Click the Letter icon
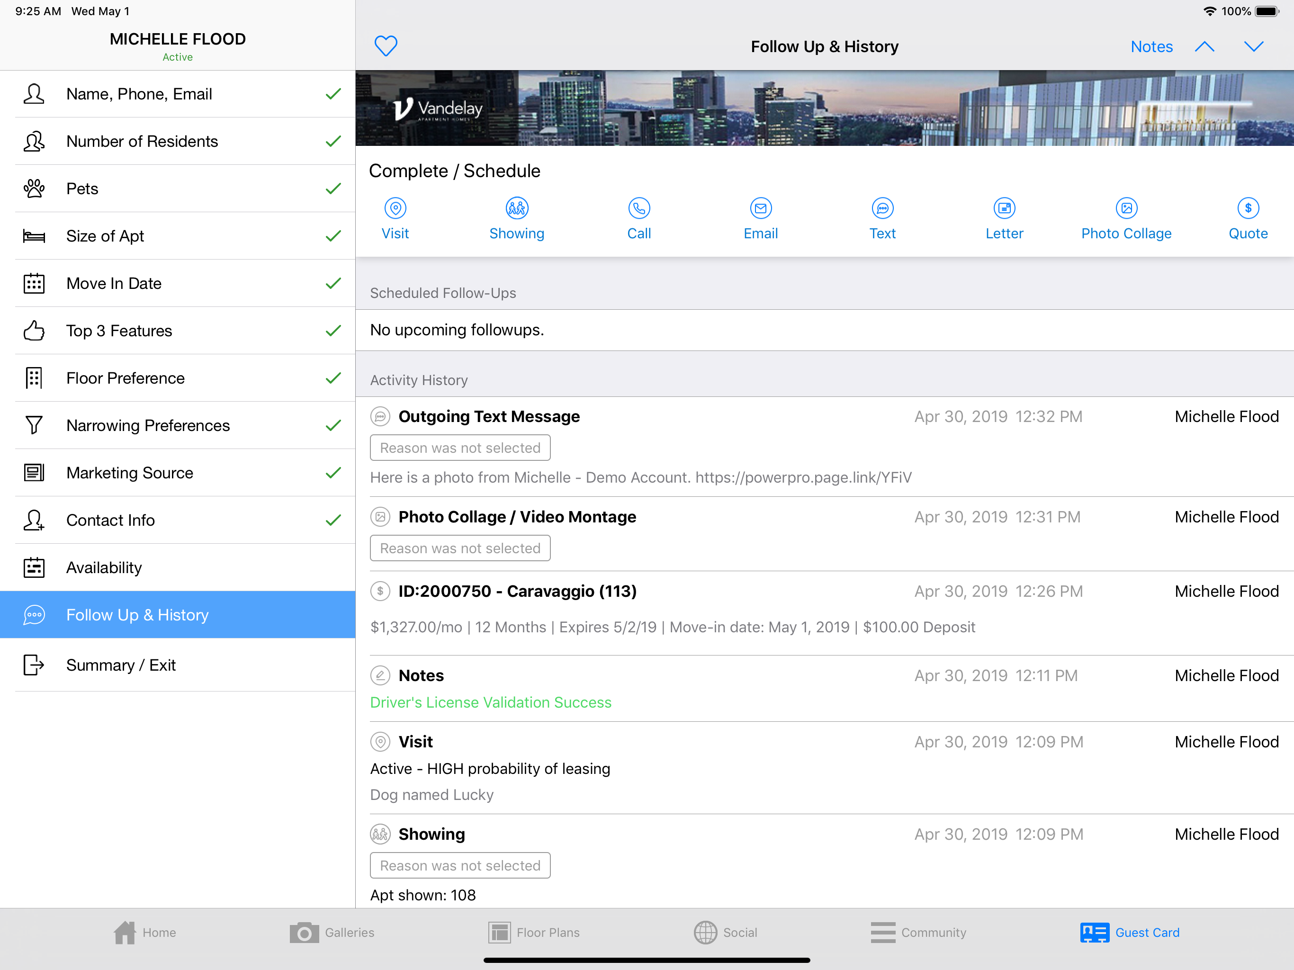Image resolution: width=1294 pixels, height=970 pixels. click(x=1005, y=208)
